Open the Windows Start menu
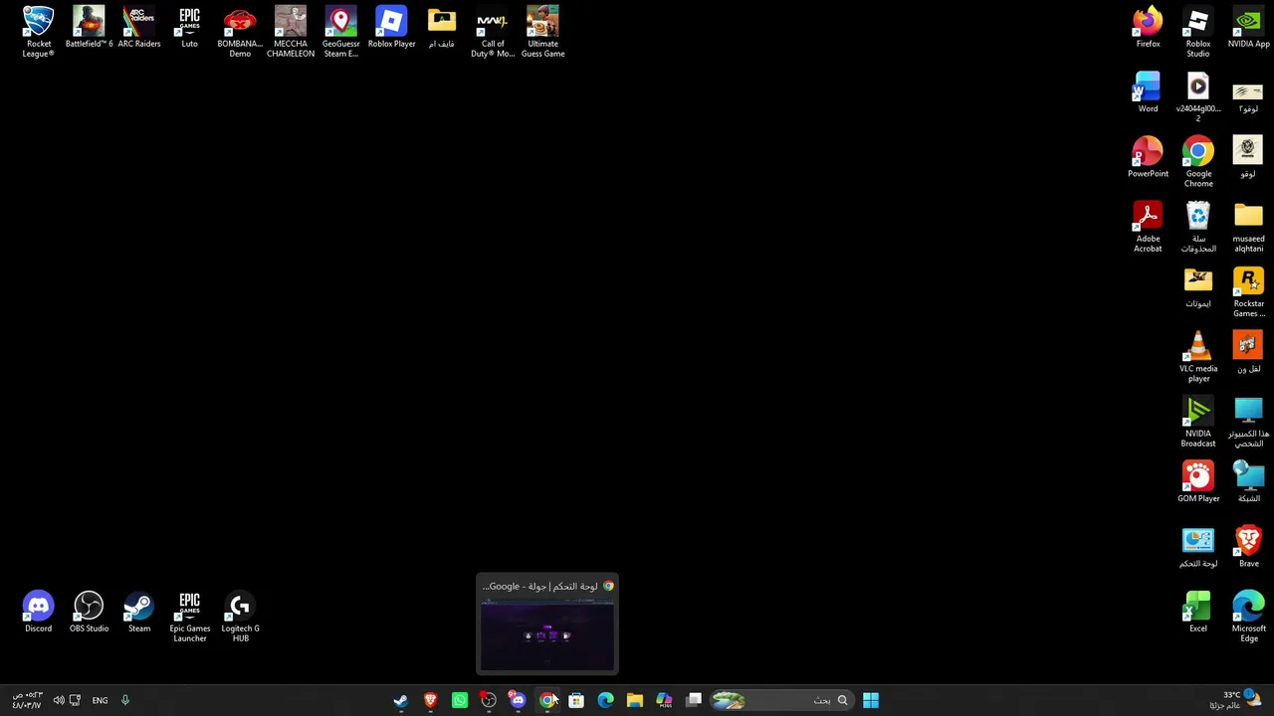 pyautogui.click(x=871, y=700)
